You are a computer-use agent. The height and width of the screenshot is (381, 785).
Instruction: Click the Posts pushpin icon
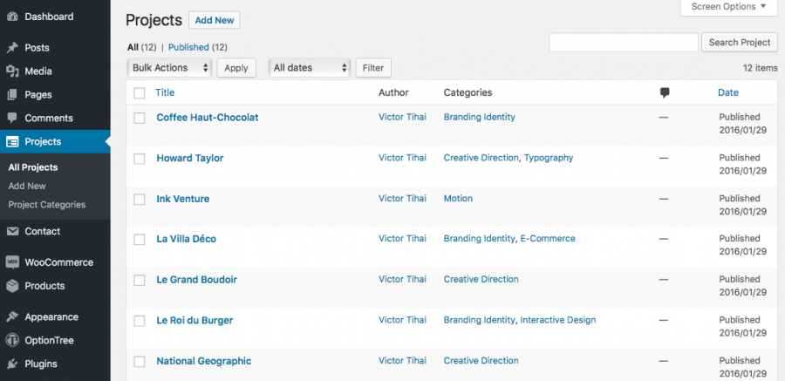pos(12,48)
